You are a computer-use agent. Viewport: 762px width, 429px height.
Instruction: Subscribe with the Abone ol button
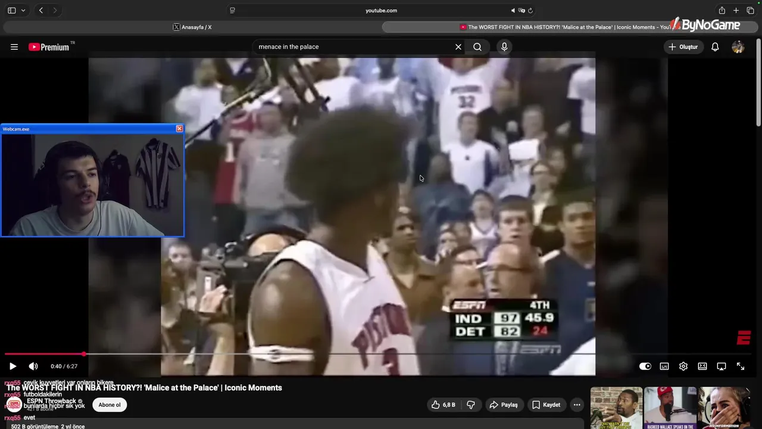coord(110,405)
